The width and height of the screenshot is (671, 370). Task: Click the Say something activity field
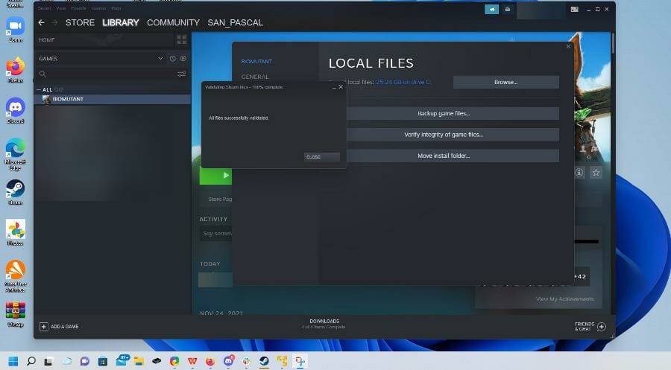click(216, 234)
